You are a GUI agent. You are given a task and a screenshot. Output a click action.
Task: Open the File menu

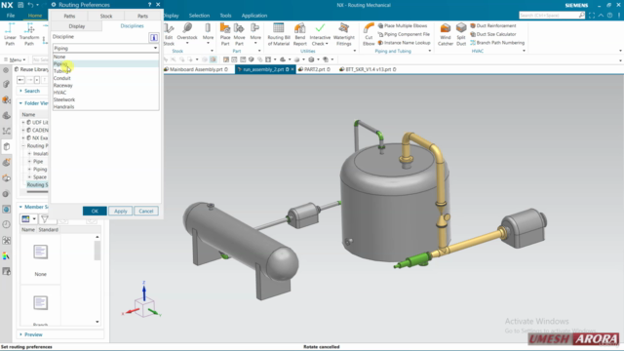(11, 16)
